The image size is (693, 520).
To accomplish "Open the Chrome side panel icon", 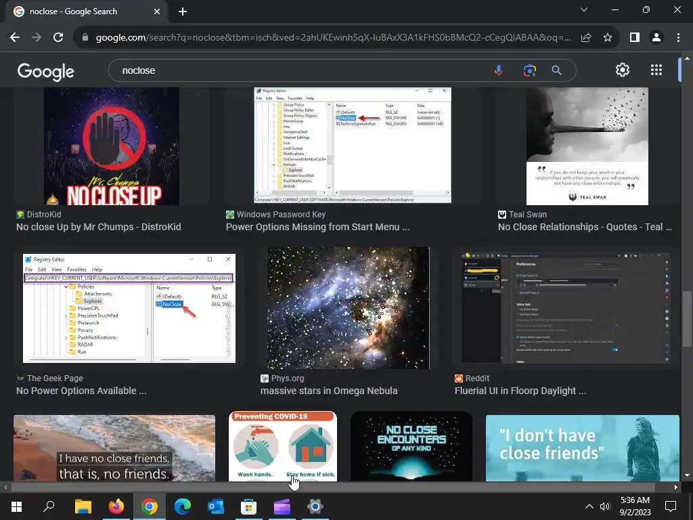I will click(x=635, y=38).
